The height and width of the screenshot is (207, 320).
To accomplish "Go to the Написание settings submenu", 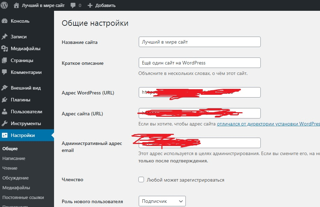I will point(14,158).
